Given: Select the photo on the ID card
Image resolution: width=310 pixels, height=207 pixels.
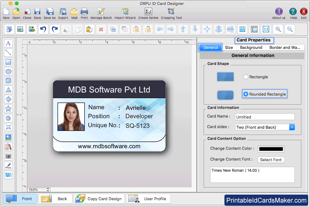Looking at the screenshot, I should (71, 117).
